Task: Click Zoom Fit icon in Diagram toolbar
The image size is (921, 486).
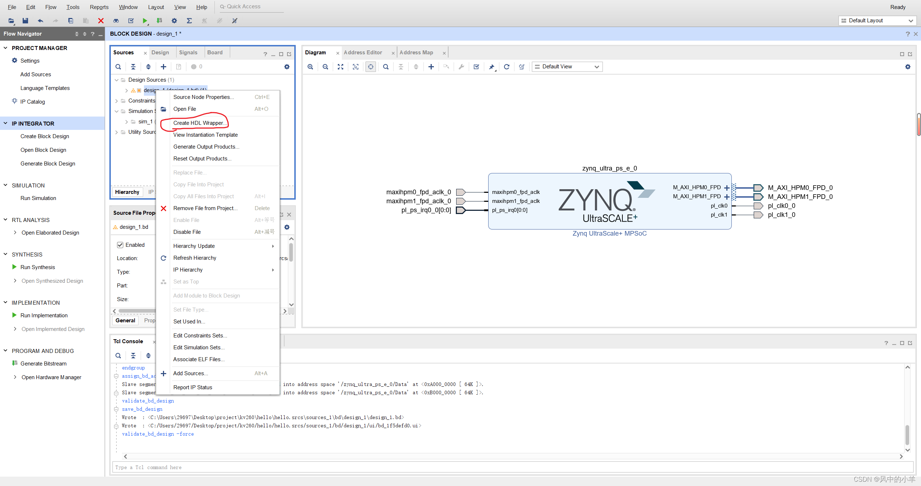Action: pos(340,67)
